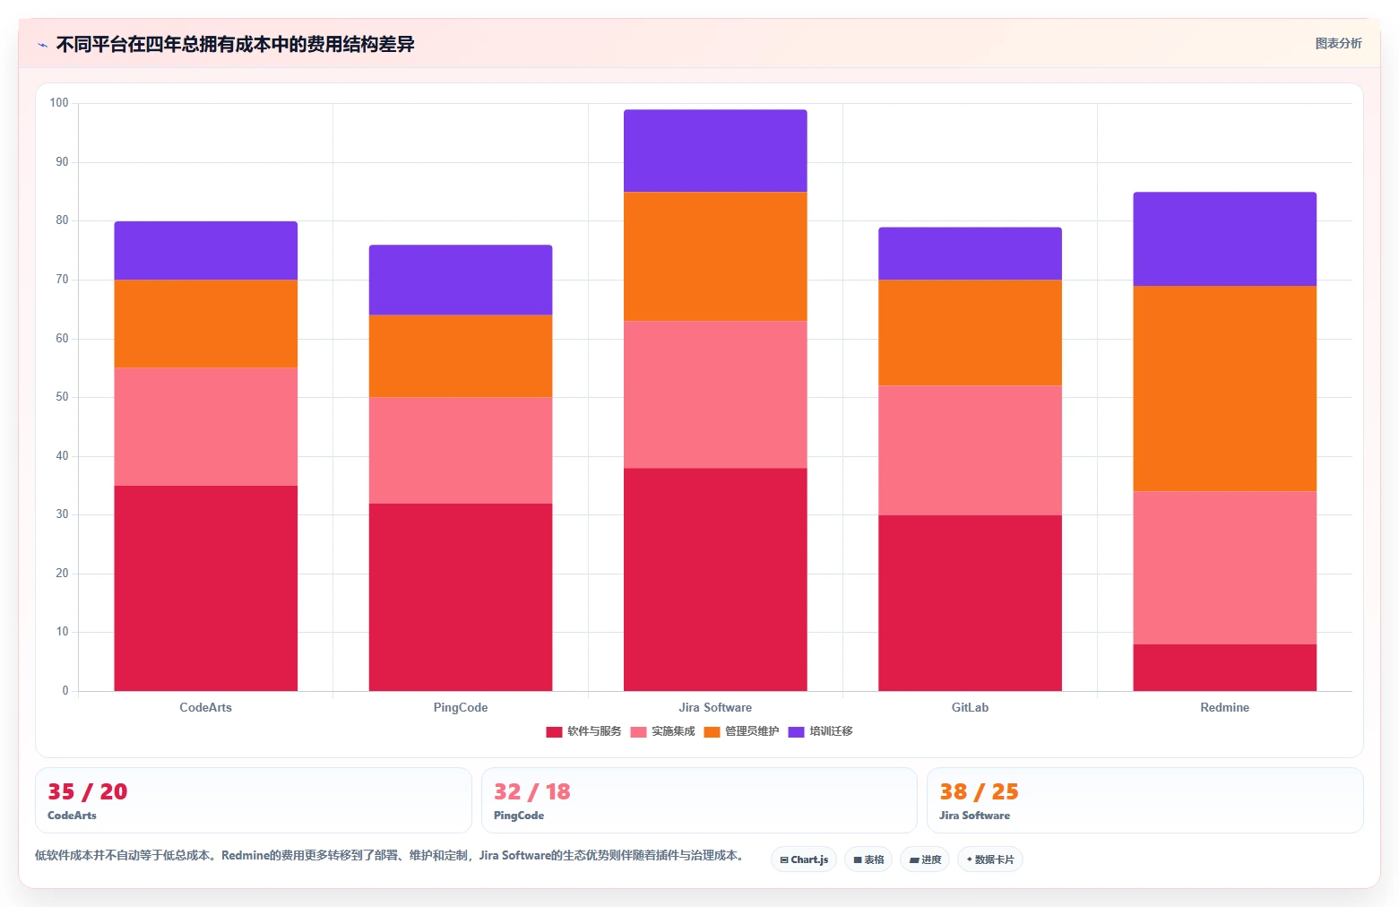The image size is (1399, 907).
Task: Select the Jira Software red bar segment
Action: [x=715, y=579]
